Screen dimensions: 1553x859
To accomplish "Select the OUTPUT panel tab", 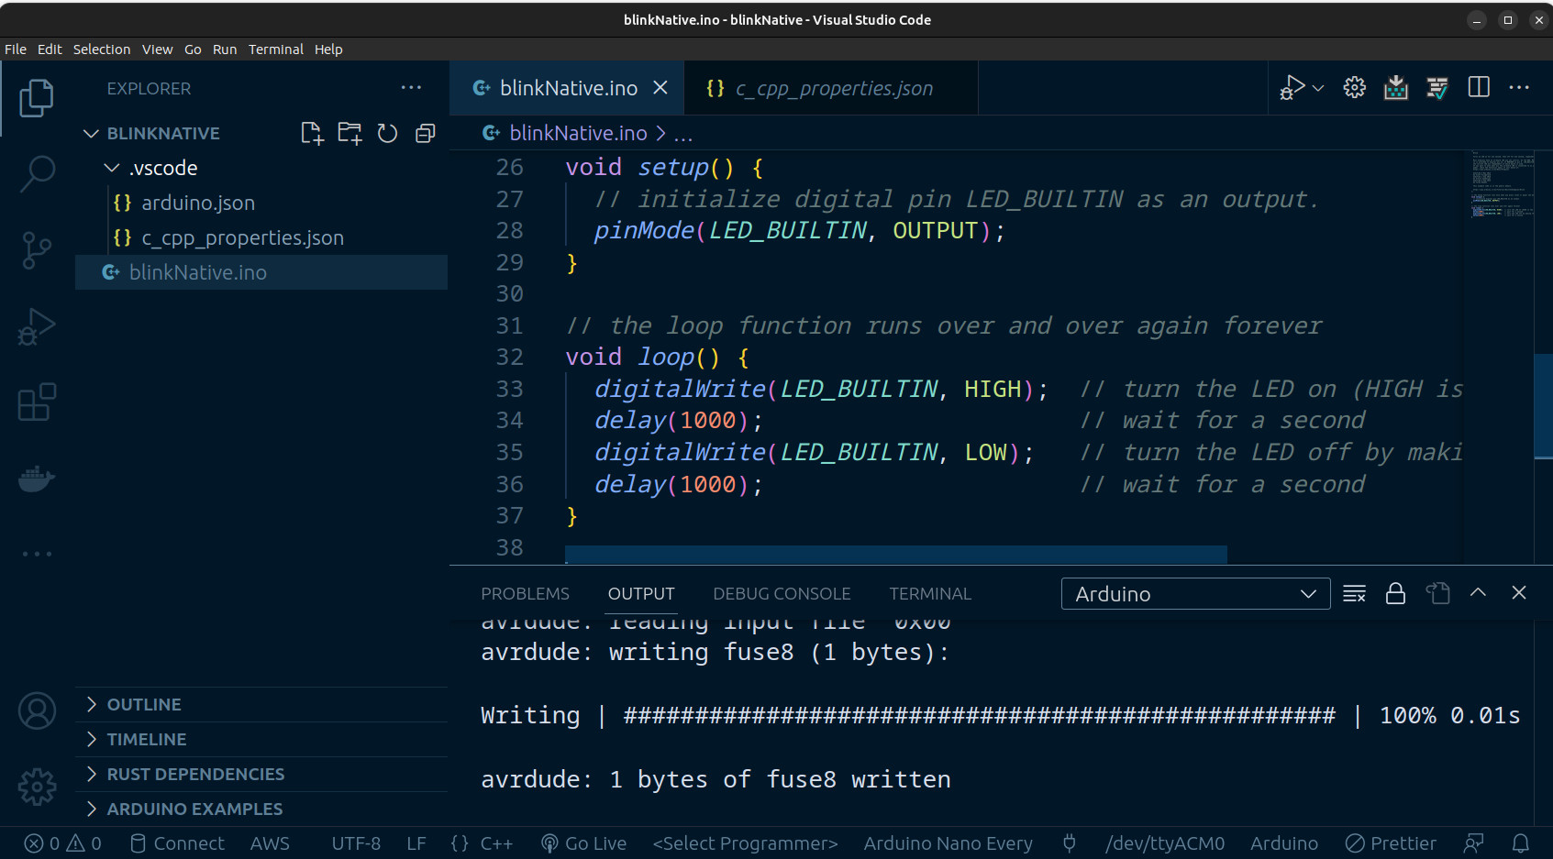I will (641, 594).
